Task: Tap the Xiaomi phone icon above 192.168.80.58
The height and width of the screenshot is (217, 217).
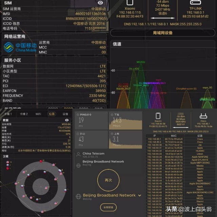Action: click(x=158, y=116)
